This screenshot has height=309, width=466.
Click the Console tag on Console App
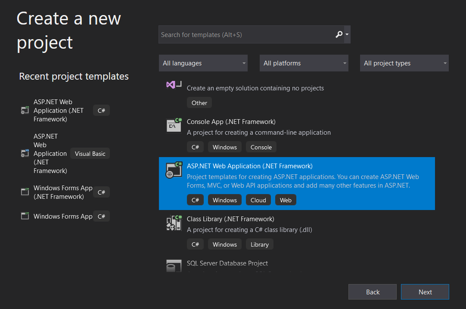pyautogui.click(x=261, y=147)
